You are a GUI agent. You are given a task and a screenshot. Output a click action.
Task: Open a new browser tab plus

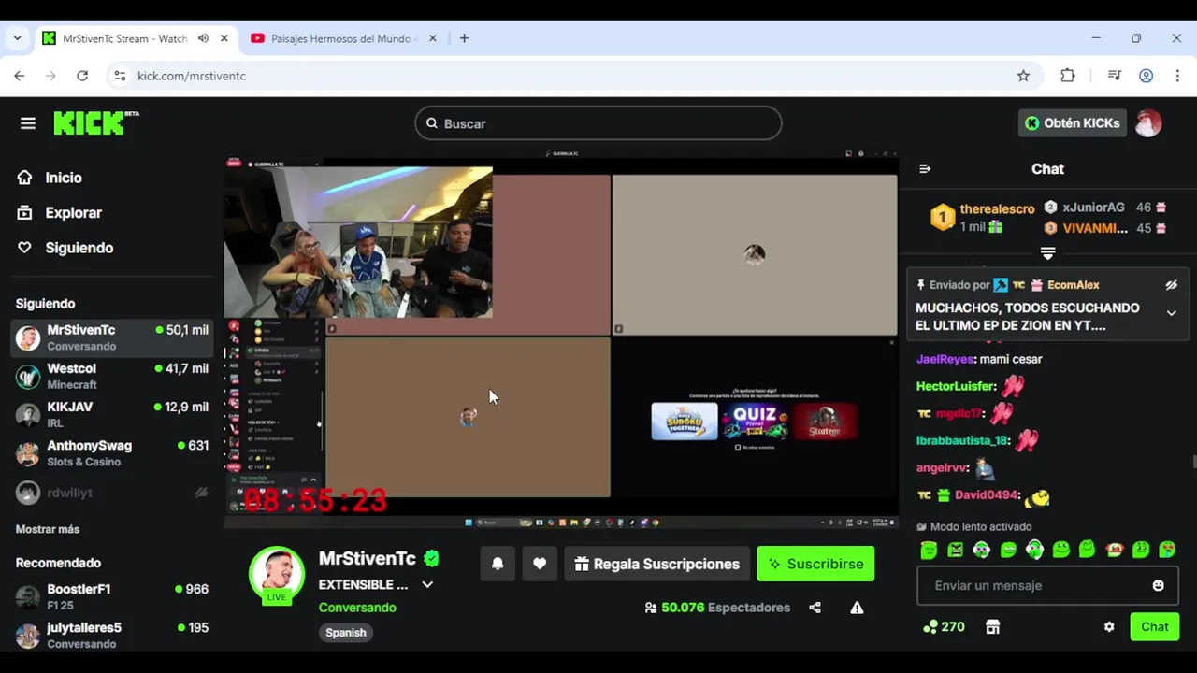coord(464,38)
